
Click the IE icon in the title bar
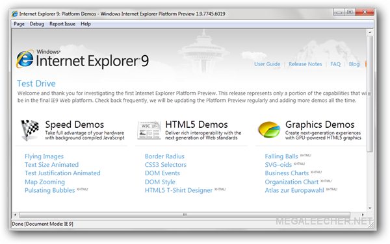pos(15,14)
